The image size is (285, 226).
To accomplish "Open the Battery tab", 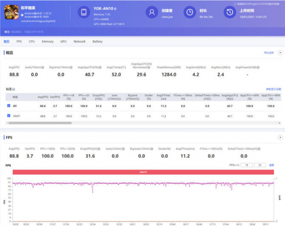I will (x=97, y=42).
